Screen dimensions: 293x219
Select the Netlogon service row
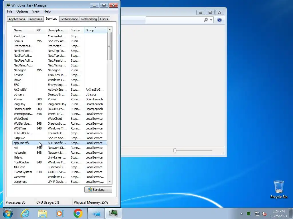tap(60, 70)
